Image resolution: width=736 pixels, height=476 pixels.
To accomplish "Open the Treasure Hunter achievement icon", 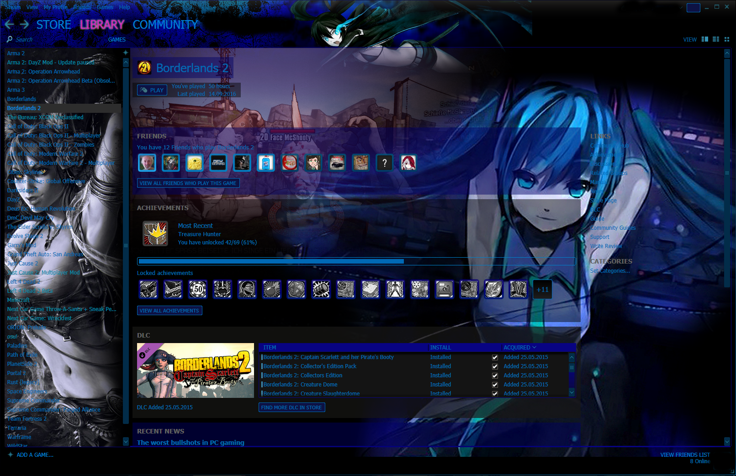I will point(155,233).
